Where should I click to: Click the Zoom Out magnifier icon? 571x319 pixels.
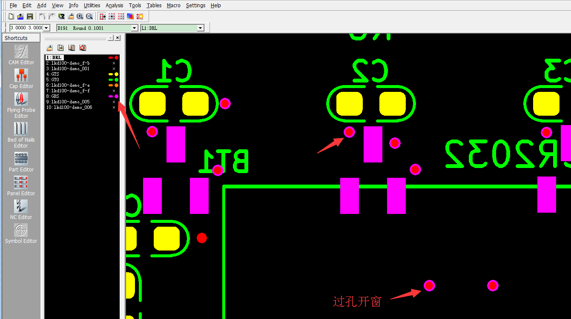coord(89,17)
